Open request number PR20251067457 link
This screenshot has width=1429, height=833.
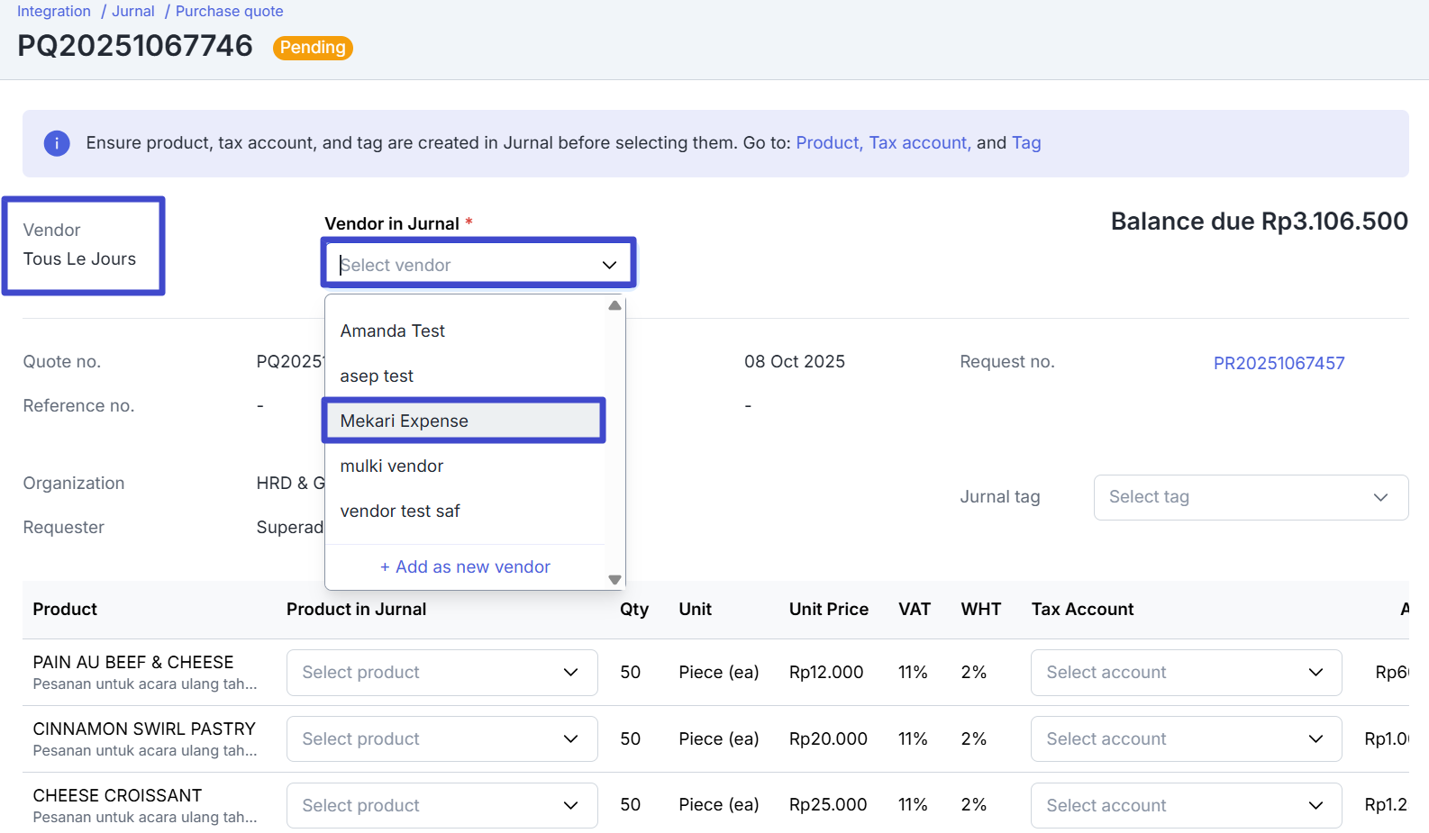point(1278,364)
